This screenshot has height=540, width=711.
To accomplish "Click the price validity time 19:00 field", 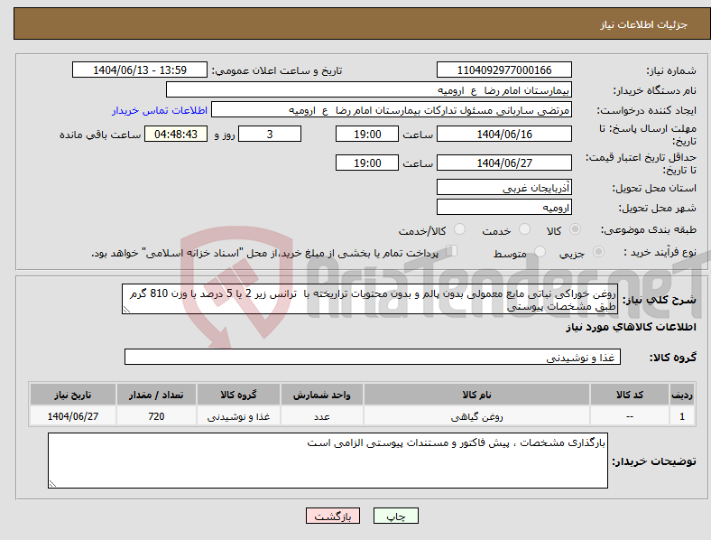I will [x=367, y=163].
